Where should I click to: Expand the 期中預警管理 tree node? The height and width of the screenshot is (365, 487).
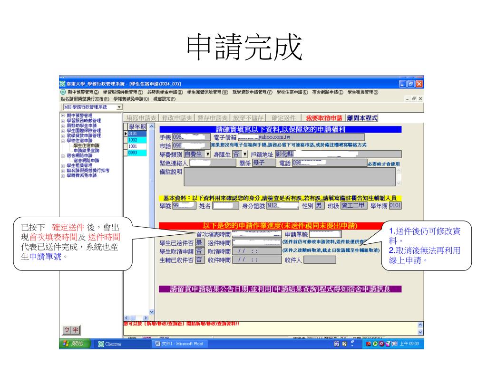pyautogui.click(x=63, y=116)
